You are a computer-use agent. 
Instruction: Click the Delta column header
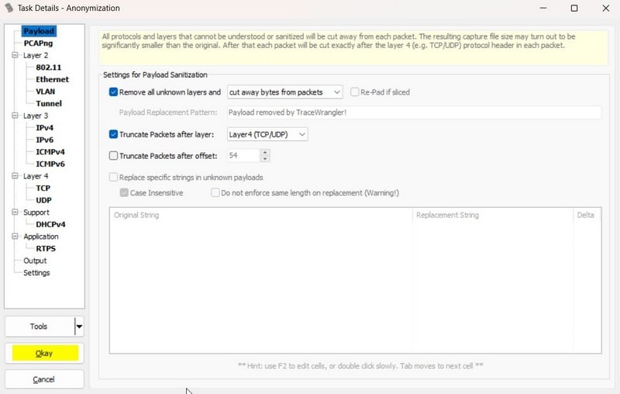(587, 215)
